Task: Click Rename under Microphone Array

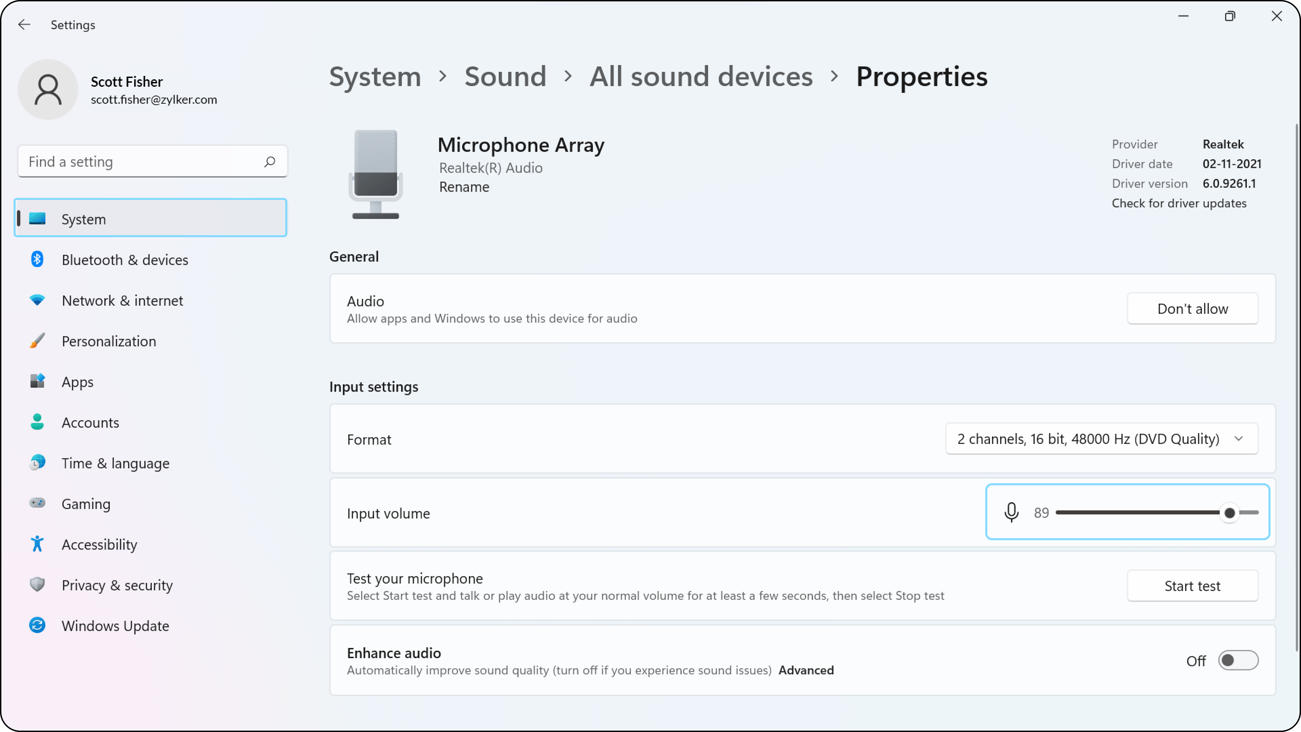Action: [x=463, y=187]
